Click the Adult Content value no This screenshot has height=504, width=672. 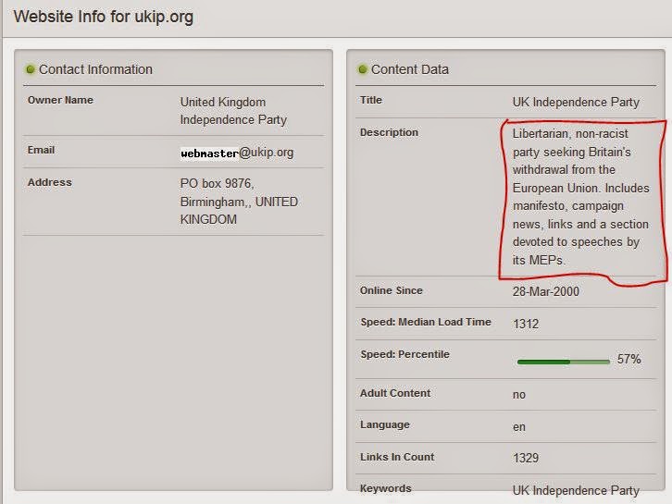519,394
